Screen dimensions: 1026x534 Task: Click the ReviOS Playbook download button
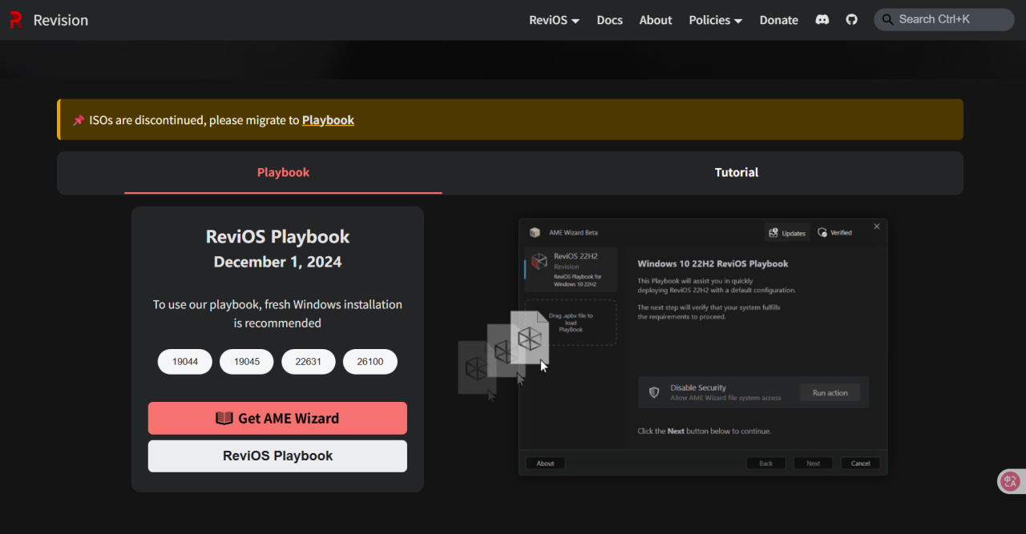[277, 456]
